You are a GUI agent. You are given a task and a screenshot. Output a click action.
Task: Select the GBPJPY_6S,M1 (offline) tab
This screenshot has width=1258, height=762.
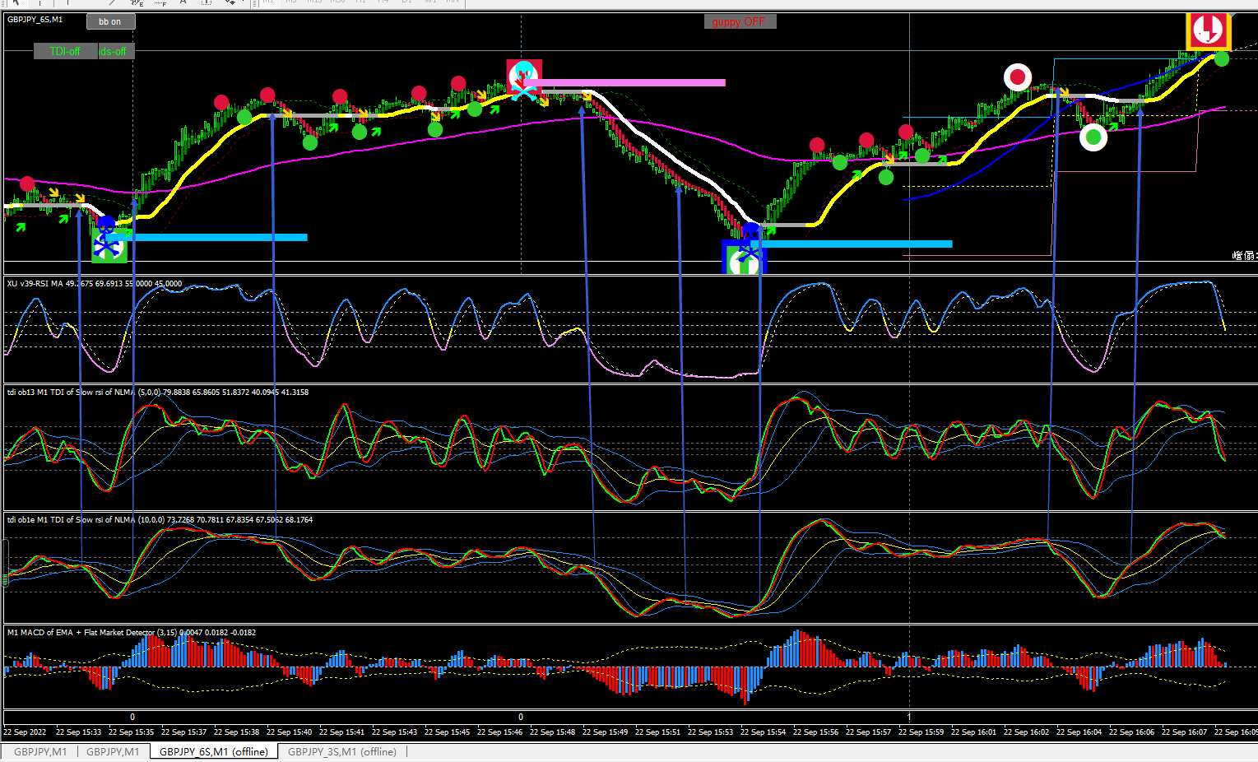tap(214, 751)
